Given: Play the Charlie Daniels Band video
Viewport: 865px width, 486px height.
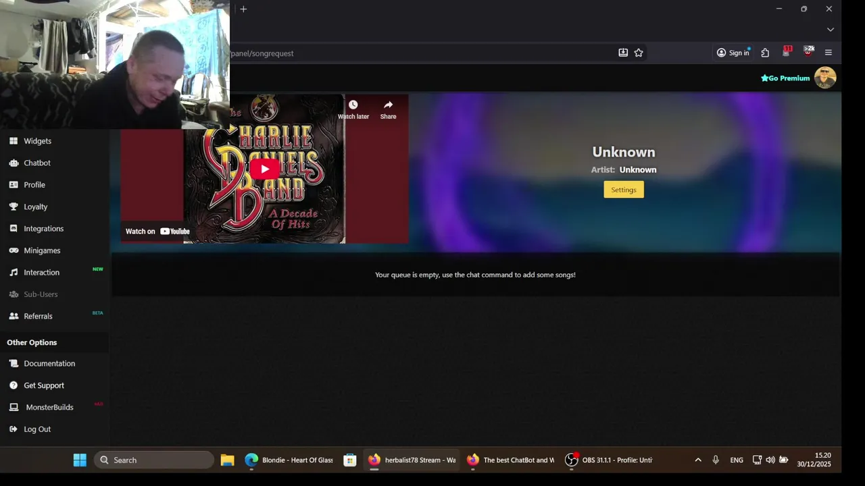Looking at the screenshot, I should pos(264,169).
